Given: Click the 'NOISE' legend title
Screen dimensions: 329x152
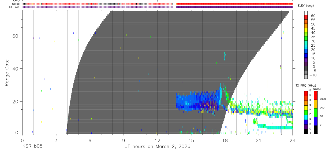Looking at the screenshot, I should (317, 89).
